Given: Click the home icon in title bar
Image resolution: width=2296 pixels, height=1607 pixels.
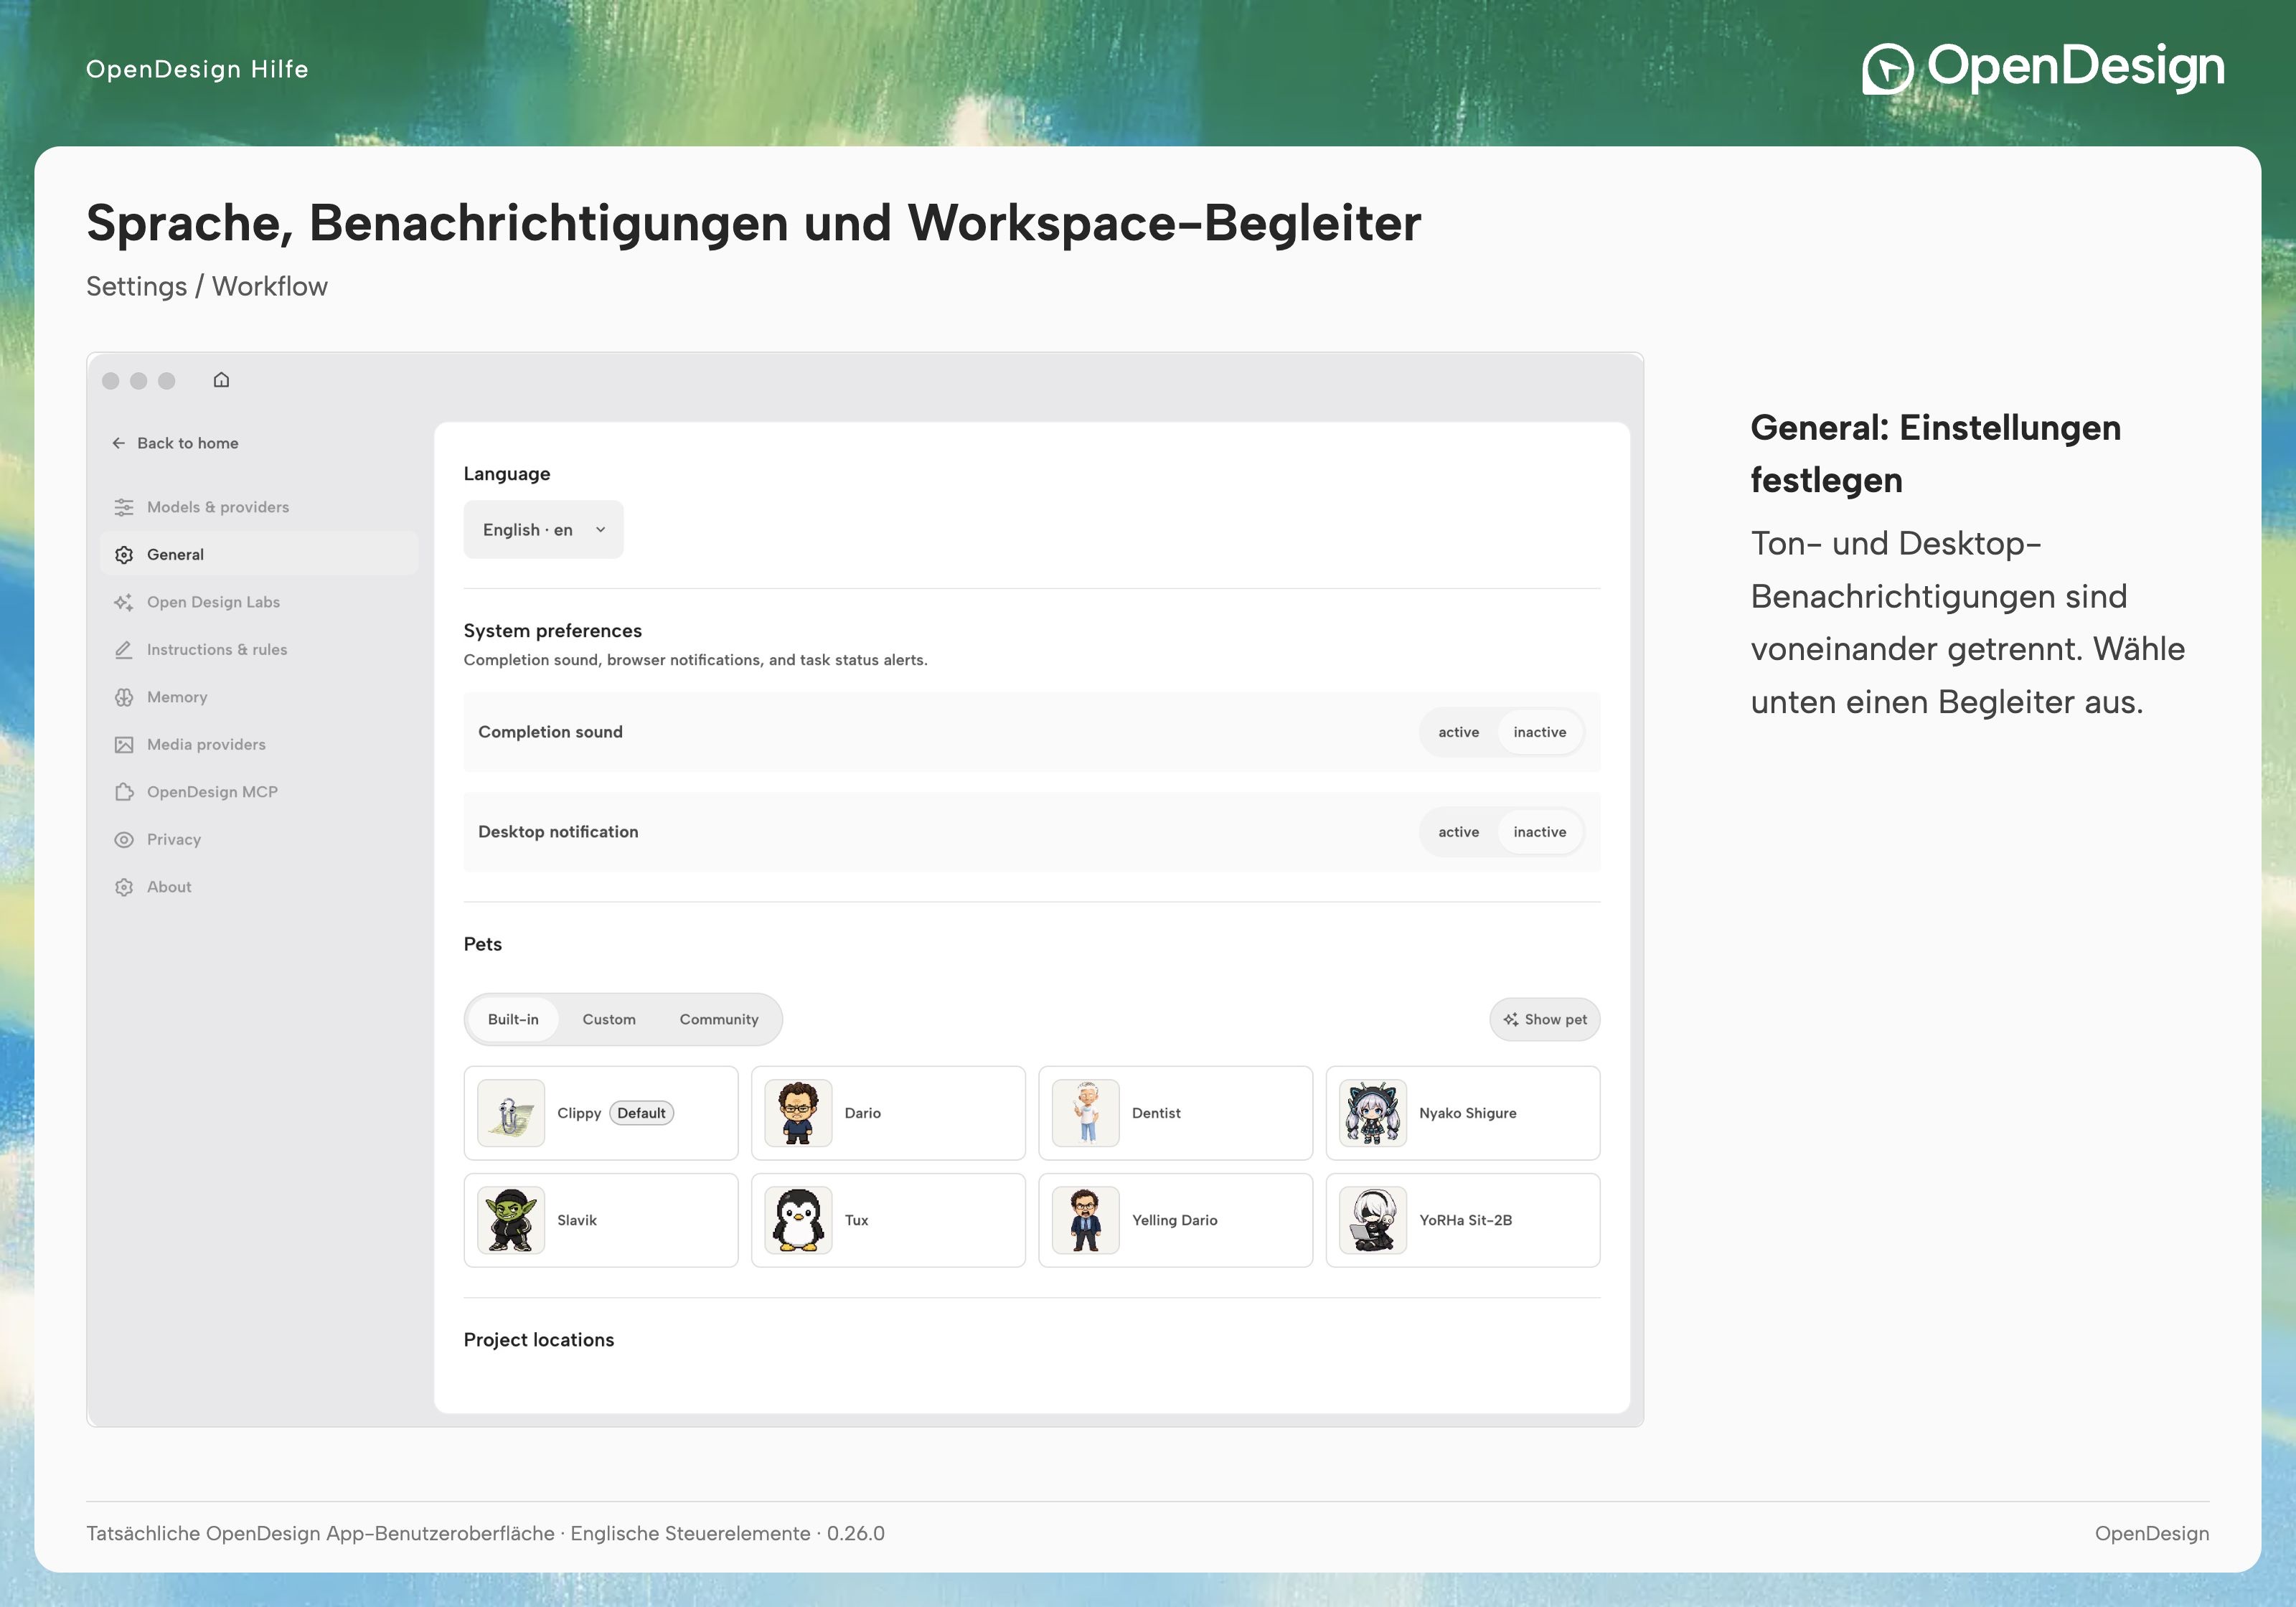Looking at the screenshot, I should click(221, 380).
